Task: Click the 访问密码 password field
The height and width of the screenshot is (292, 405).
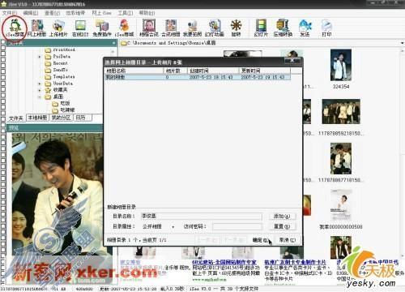Action: tap(237, 226)
